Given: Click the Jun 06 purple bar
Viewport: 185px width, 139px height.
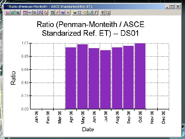Looking at the screenshot, I should pyautogui.click(x=94, y=79).
